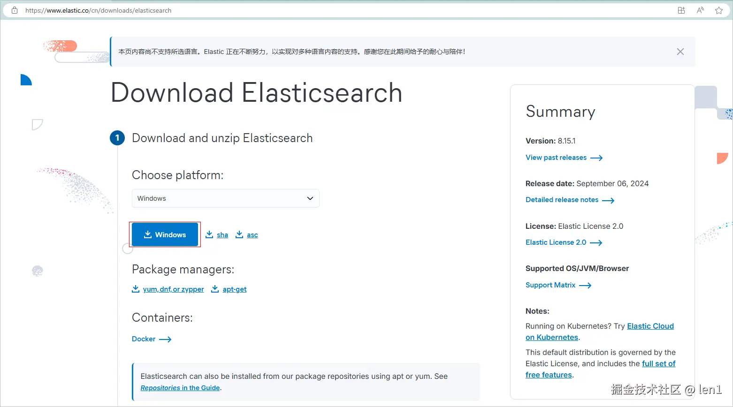Click download icon next to yum, dnf, or zypper
Screen dimensions: 733x407
pyautogui.click(x=136, y=289)
